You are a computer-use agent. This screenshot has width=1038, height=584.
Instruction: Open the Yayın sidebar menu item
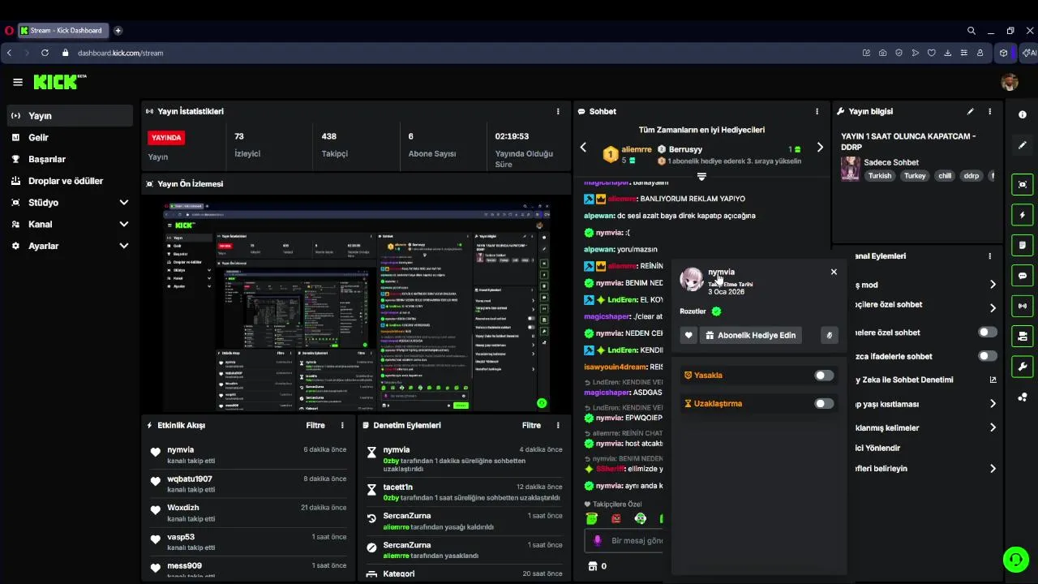click(70, 116)
